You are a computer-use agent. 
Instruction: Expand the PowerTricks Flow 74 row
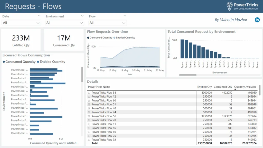[89, 112]
